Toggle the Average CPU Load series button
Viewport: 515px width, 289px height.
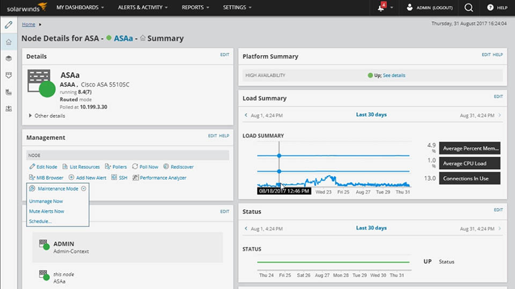tap(470, 163)
